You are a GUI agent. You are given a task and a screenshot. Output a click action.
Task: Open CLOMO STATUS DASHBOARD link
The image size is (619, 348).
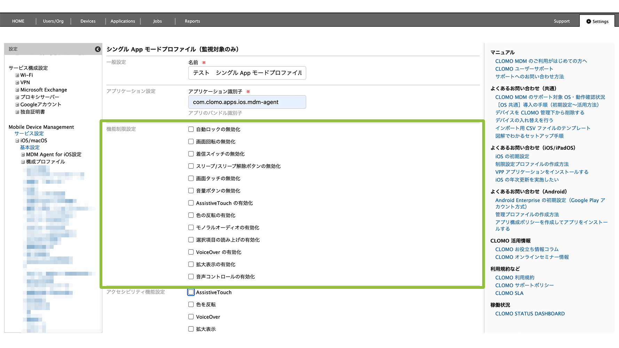click(530, 314)
